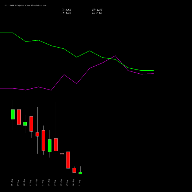
Task: Click the thin red doji candle for 18 Aug
Action: click(62, 154)
